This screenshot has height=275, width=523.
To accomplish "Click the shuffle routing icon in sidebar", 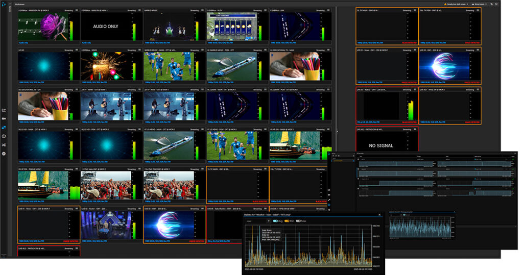I will (4, 144).
